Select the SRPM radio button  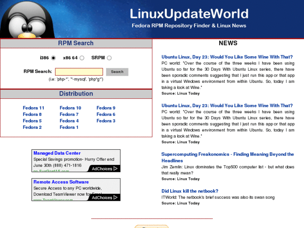click(109, 58)
